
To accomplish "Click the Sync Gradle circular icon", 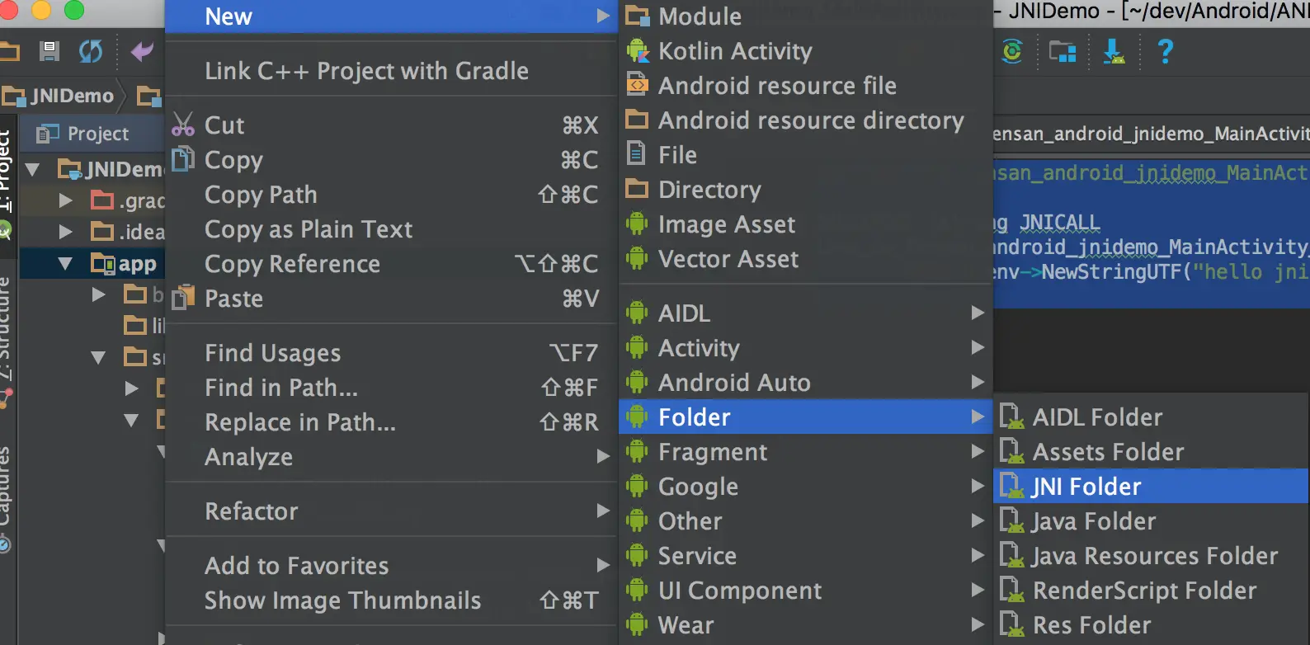I will click(1012, 51).
